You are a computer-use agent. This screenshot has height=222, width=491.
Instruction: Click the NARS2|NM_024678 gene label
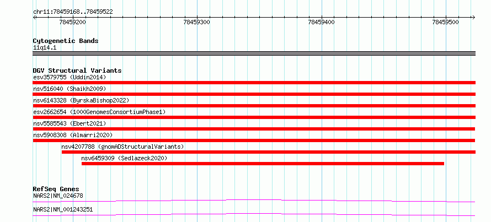click(x=58, y=196)
